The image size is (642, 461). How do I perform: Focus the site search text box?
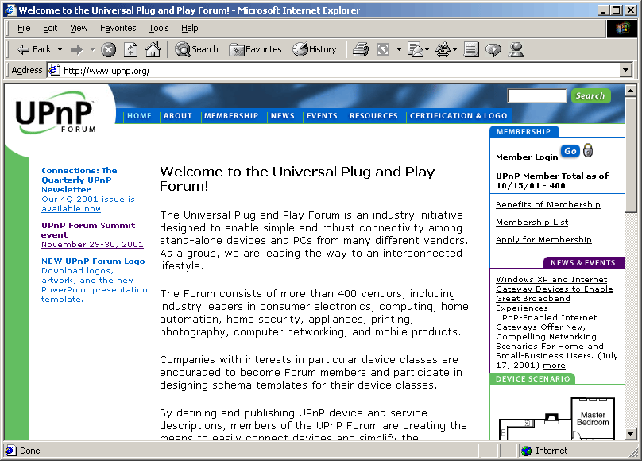537,96
